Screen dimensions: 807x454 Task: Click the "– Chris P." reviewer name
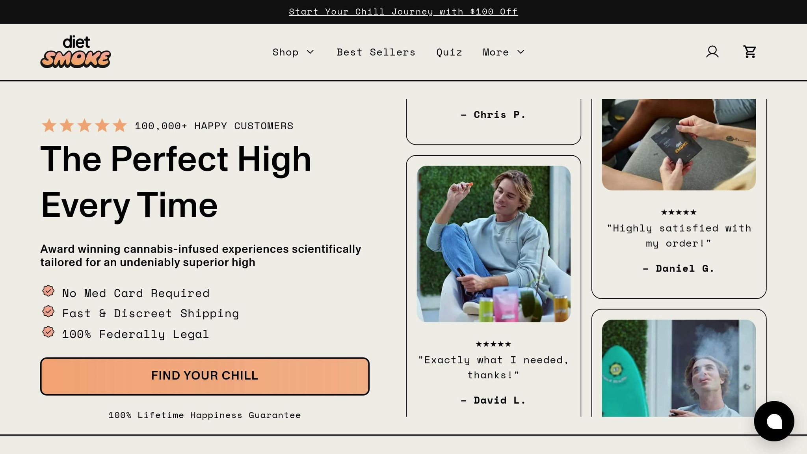(493, 115)
